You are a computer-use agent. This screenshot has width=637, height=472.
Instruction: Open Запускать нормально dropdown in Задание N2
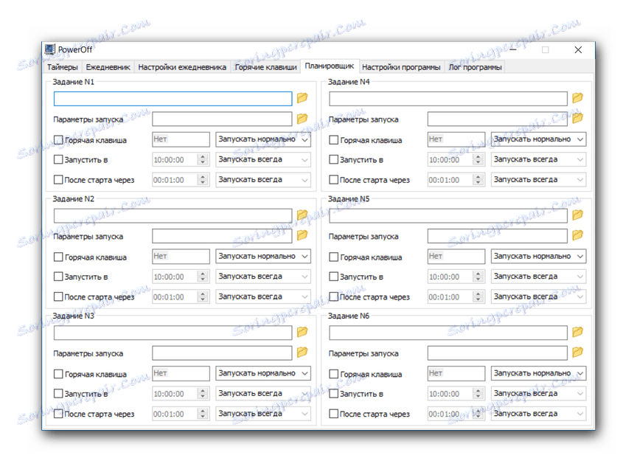263,257
